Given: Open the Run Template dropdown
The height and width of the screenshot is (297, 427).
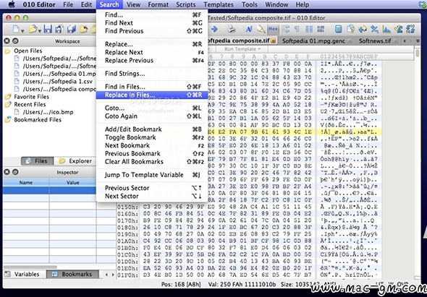Looking at the screenshot, I should click(242, 49).
